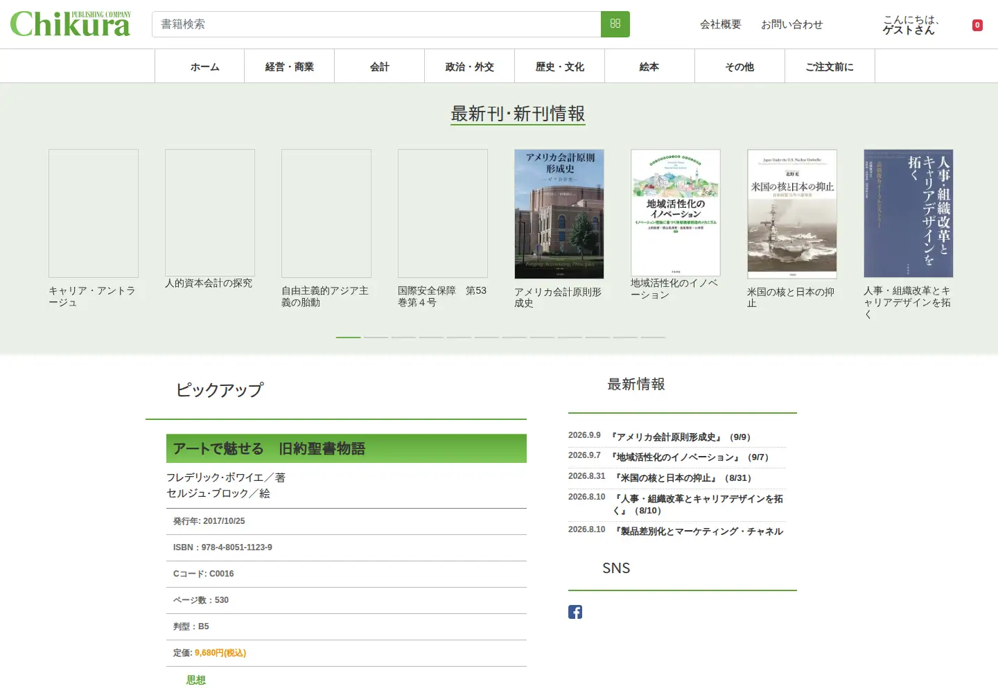Click the ページ数：530 row

pos(347,600)
